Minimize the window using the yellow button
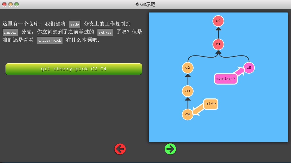Viewport: 291px width, 163px height. click(x=10, y=4)
